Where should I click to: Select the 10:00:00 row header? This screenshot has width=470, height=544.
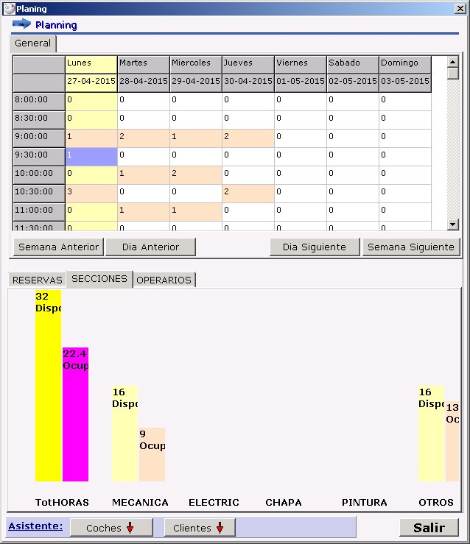(x=39, y=175)
